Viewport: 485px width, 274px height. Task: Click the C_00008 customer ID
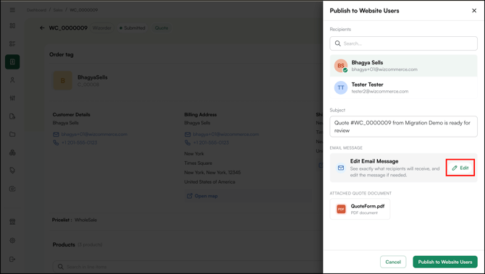pos(88,85)
